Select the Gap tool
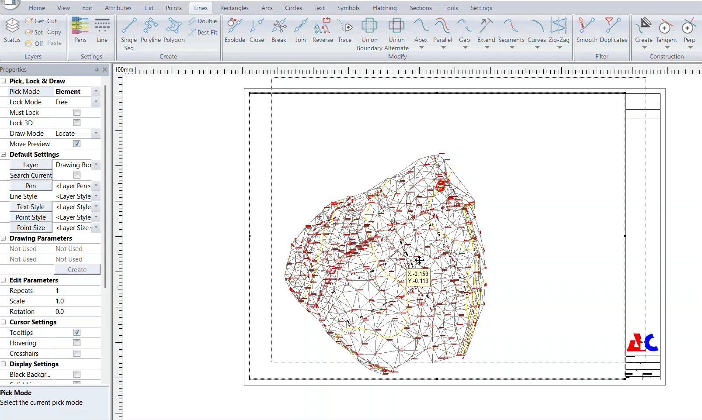The height and width of the screenshot is (420, 702). point(464,31)
